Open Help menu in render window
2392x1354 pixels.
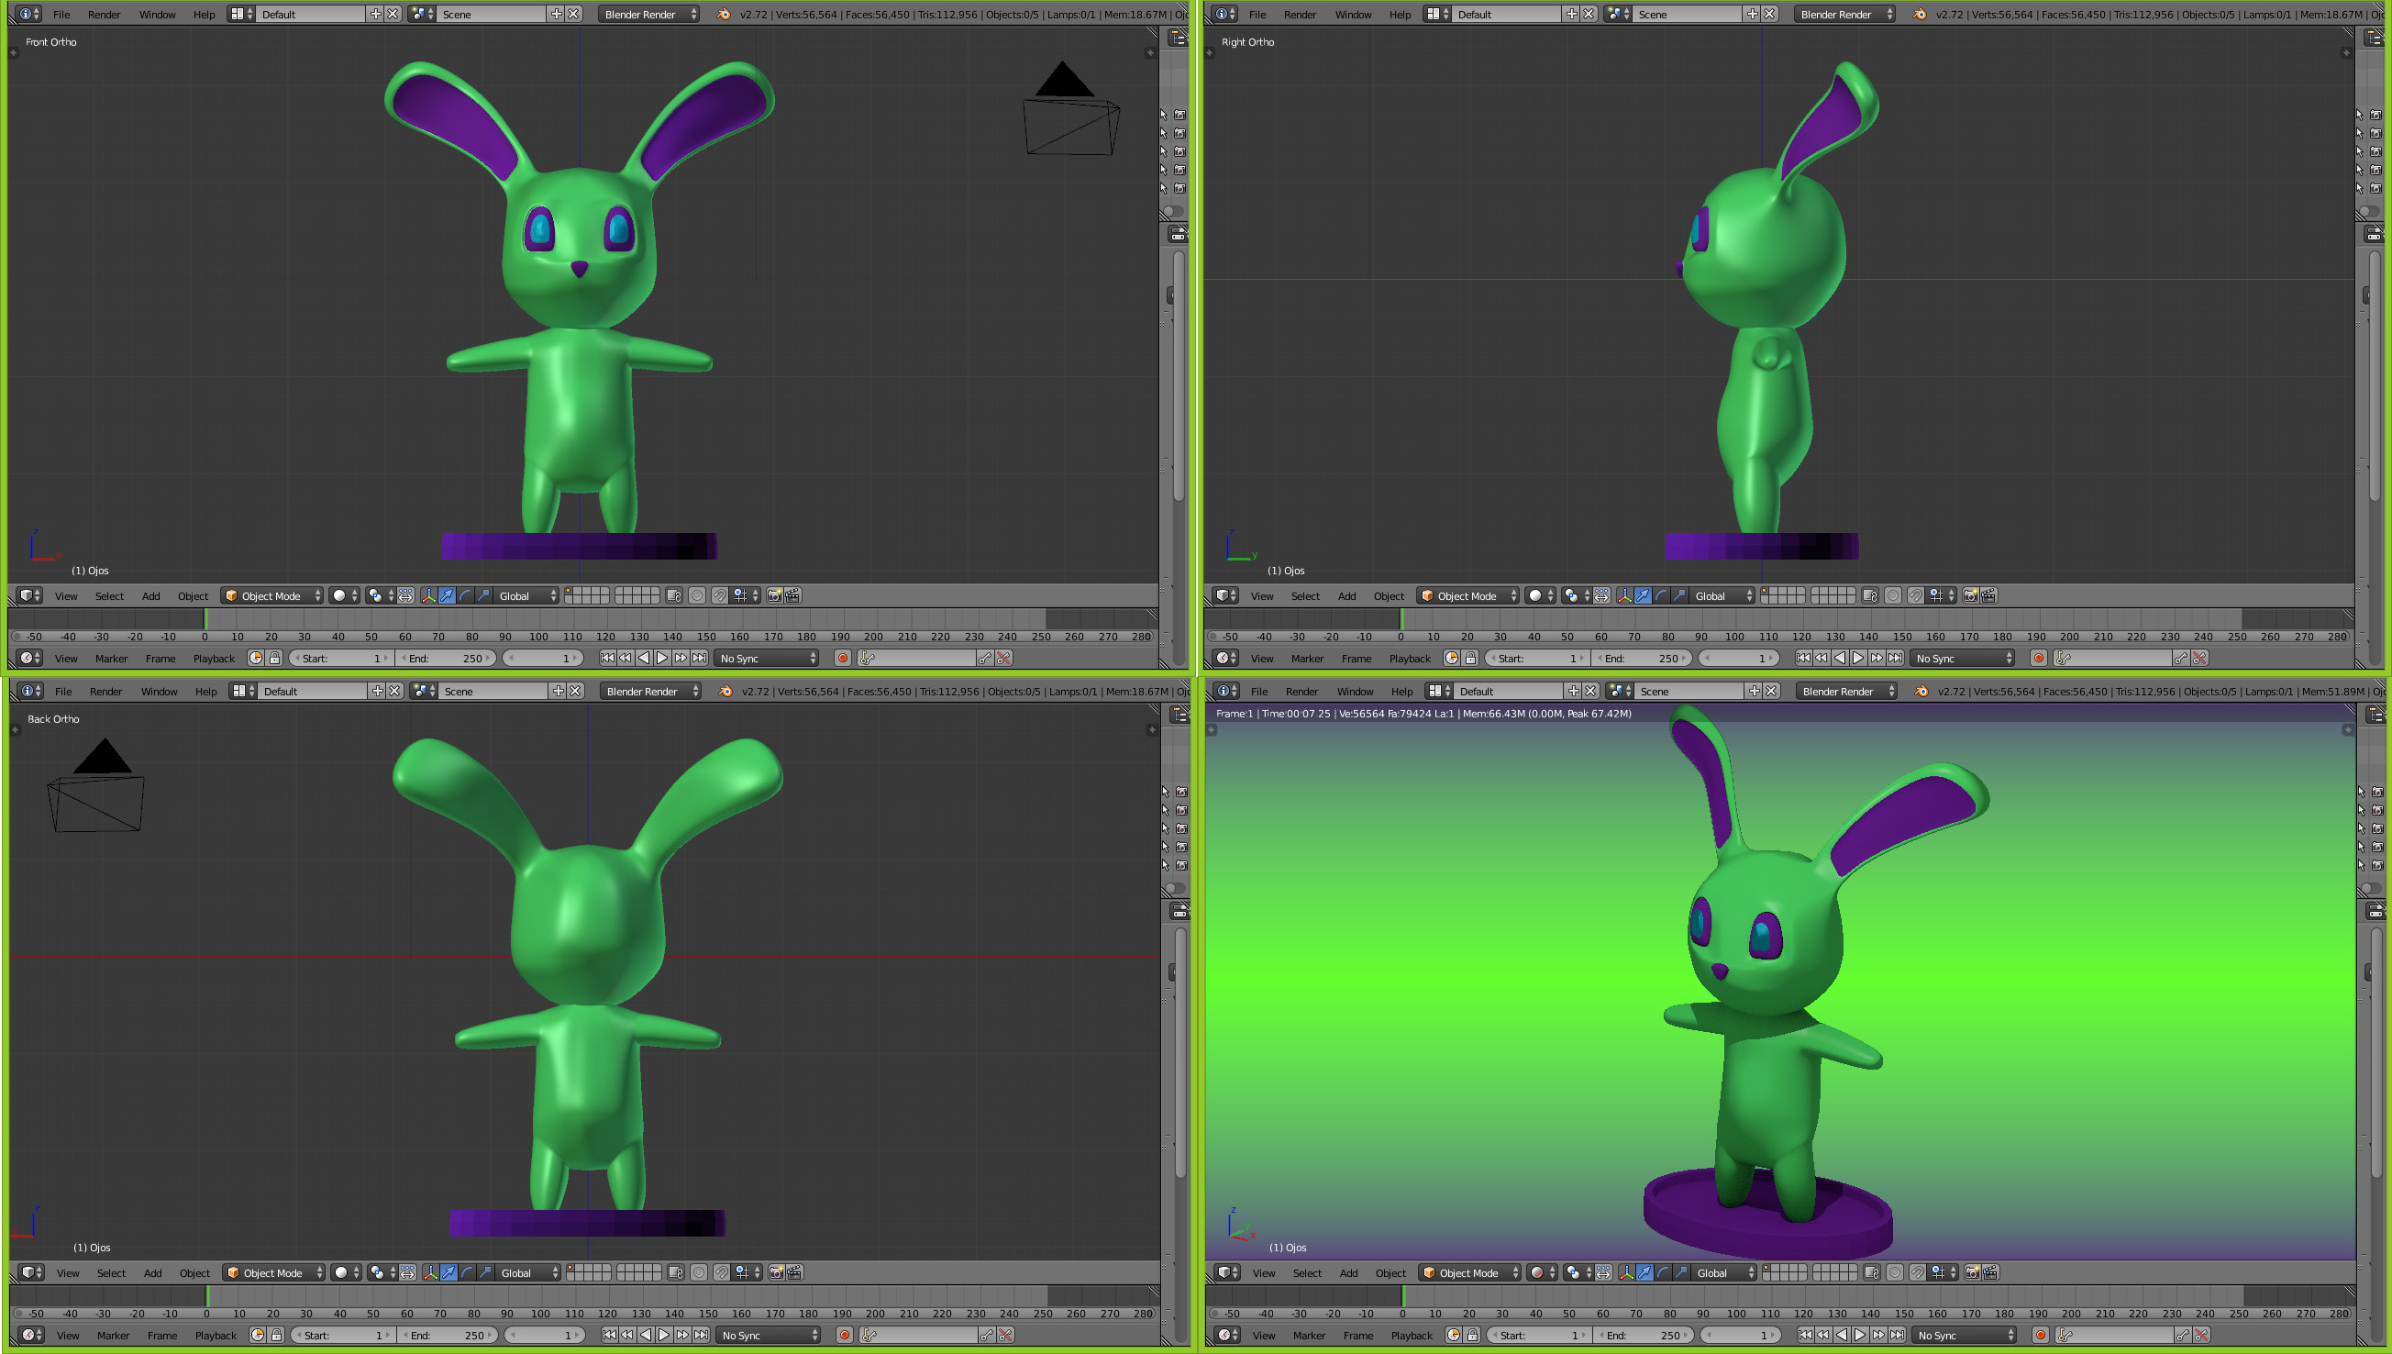pyautogui.click(x=1402, y=691)
